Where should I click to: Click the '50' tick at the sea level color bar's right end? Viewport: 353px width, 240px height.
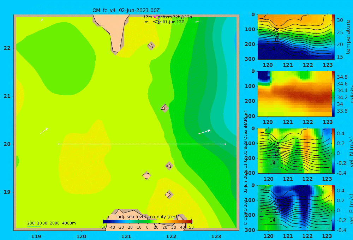point(191,227)
